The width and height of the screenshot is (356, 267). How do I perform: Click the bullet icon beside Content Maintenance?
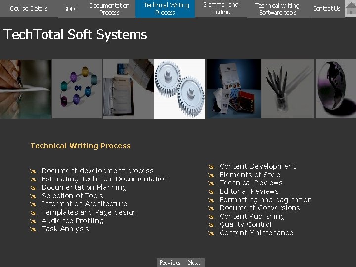tap(211, 233)
